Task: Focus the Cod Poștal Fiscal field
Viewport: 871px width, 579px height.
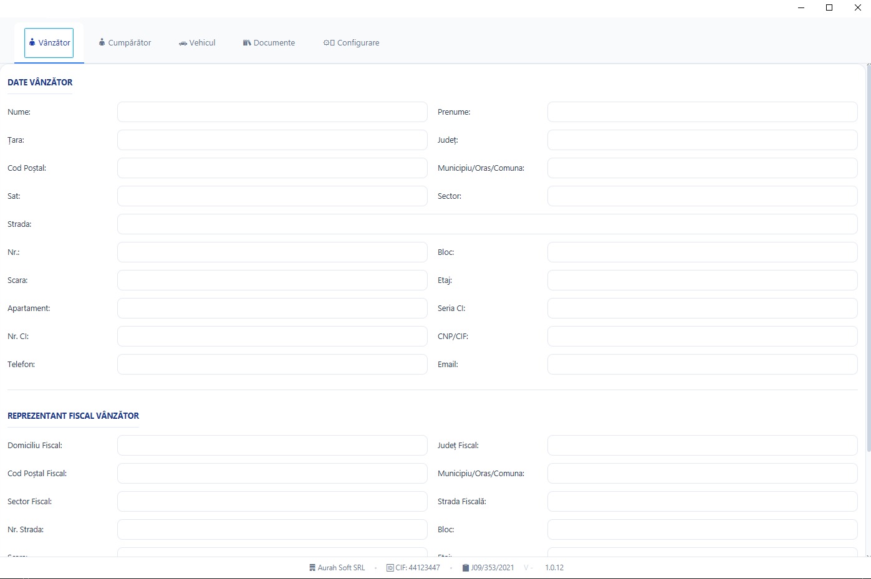Action: [272, 474]
